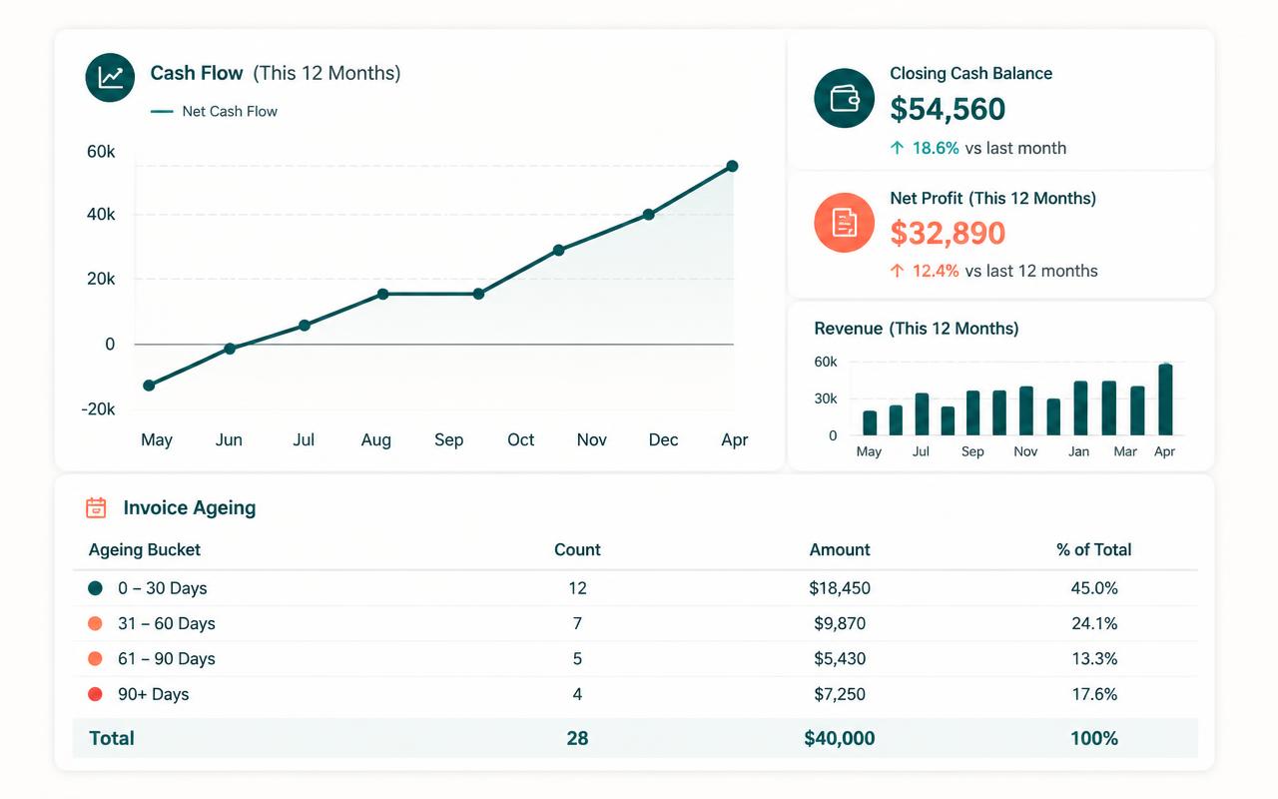
Task: Select the "0 – 30 Days" row label
Action: coord(163,588)
